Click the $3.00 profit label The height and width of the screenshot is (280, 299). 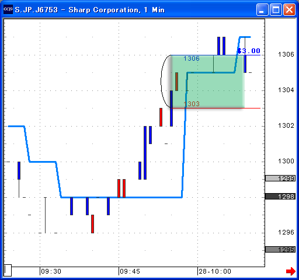[x=249, y=51]
